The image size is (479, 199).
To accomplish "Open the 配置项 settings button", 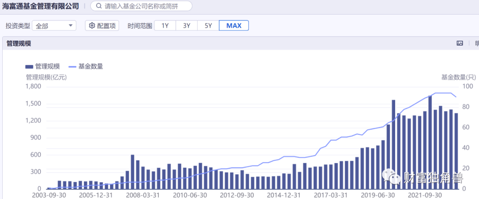I will 102,26.
